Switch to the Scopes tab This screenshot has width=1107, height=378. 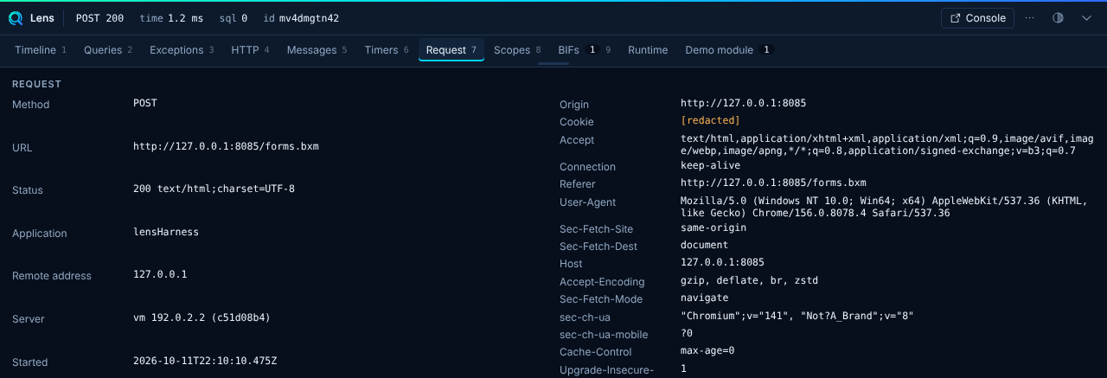tap(517, 50)
